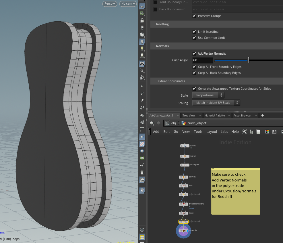Image resolution: width=283 pixels, height=243 pixels.
Task: Click the lock camera padlock icon
Action: coord(142,21)
